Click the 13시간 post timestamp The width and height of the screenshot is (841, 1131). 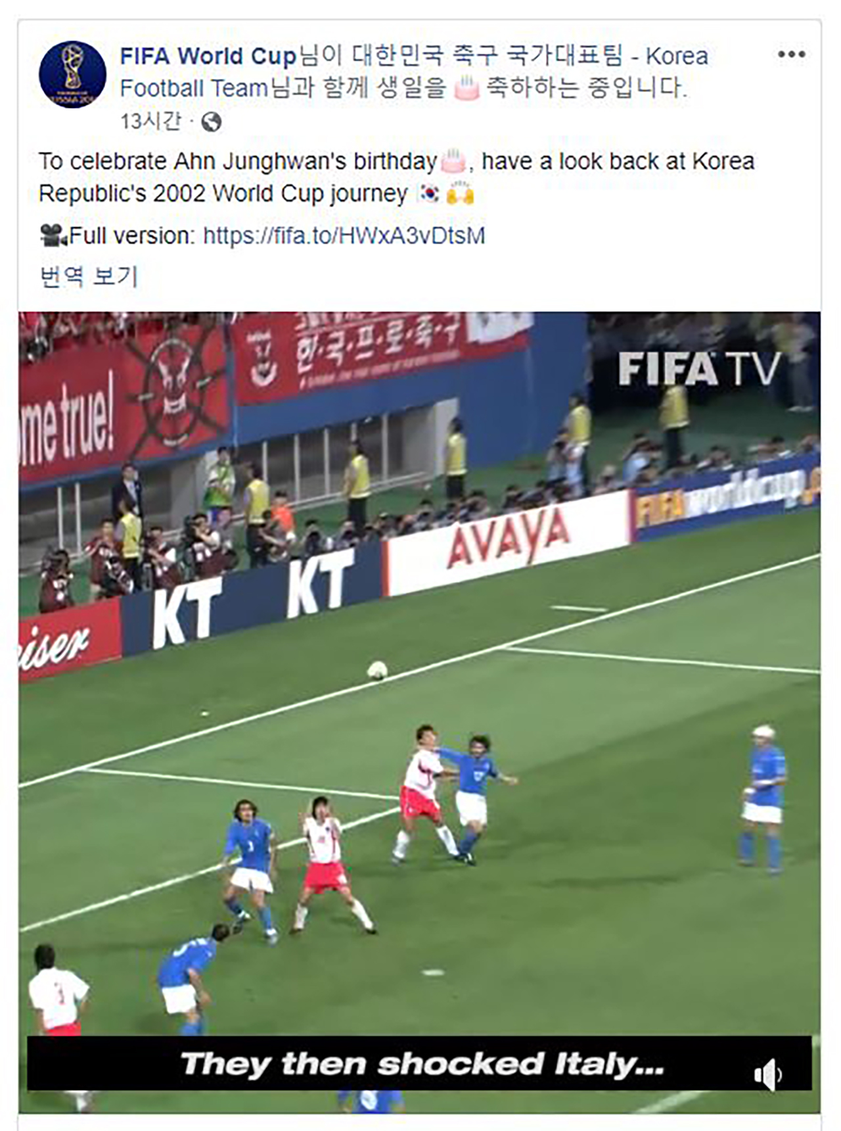150,122
